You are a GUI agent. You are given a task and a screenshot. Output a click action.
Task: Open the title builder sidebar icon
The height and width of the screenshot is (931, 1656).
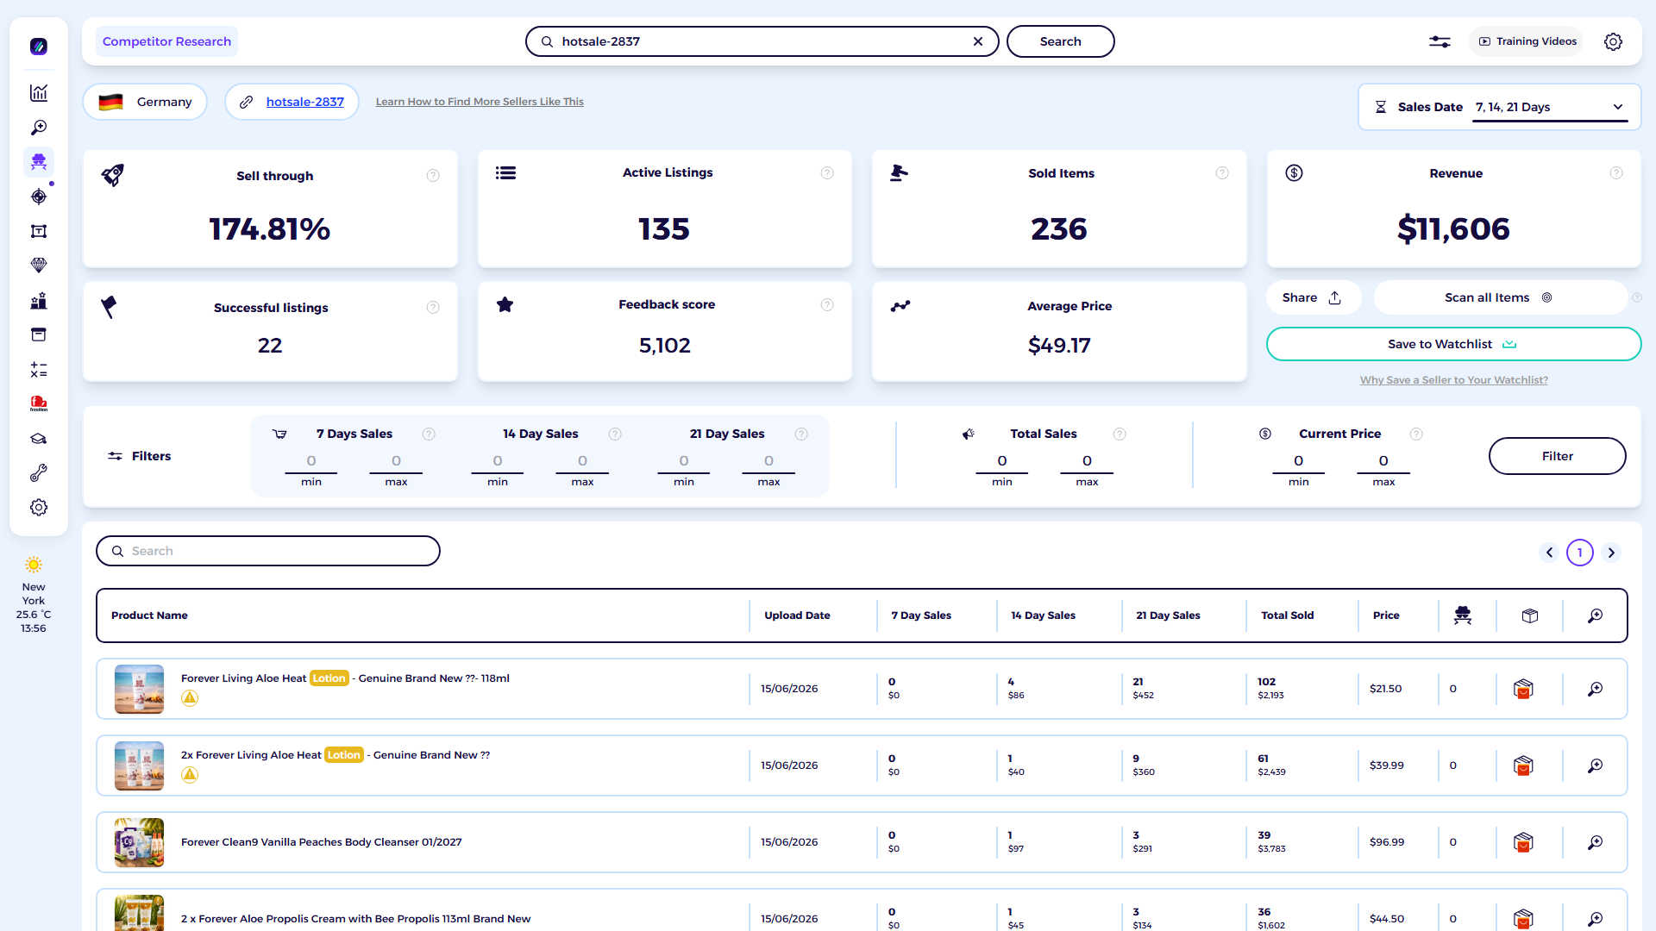(x=39, y=231)
